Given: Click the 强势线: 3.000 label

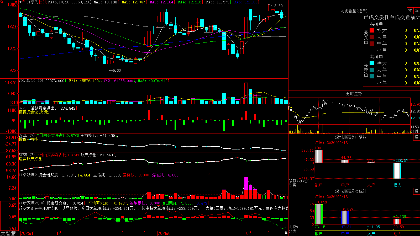Looking at the screenshot, I should [x=136, y=175].
